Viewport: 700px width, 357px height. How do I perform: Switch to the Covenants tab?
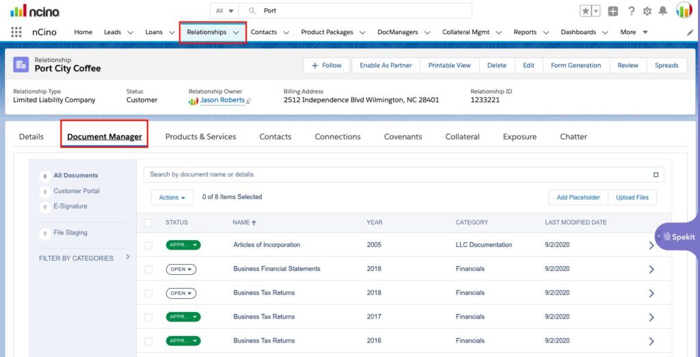click(403, 137)
